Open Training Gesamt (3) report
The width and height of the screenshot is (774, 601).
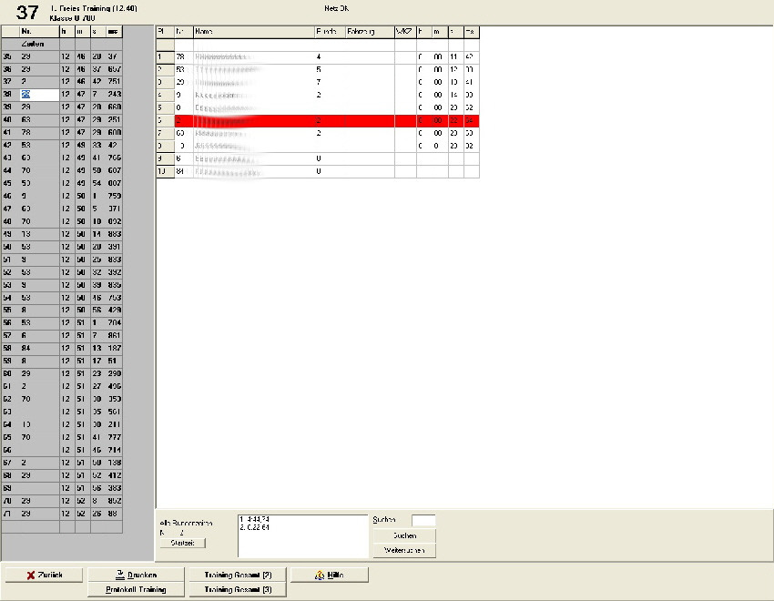[x=238, y=590]
